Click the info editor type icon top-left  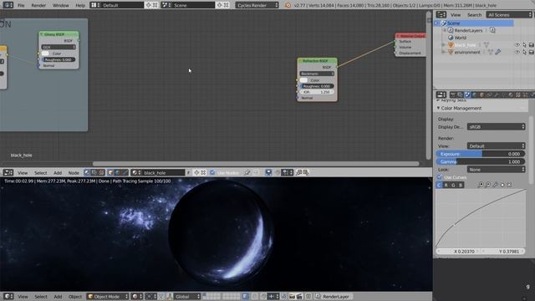[x=8, y=5]
